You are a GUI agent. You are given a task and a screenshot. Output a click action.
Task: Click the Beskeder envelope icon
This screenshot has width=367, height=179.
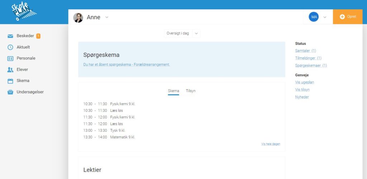click(x=10, y=36)
